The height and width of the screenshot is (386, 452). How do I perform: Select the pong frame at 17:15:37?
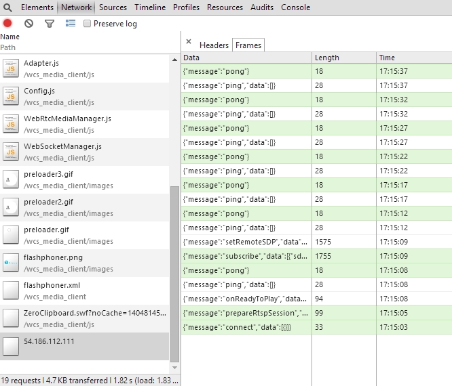click(316, 71)
